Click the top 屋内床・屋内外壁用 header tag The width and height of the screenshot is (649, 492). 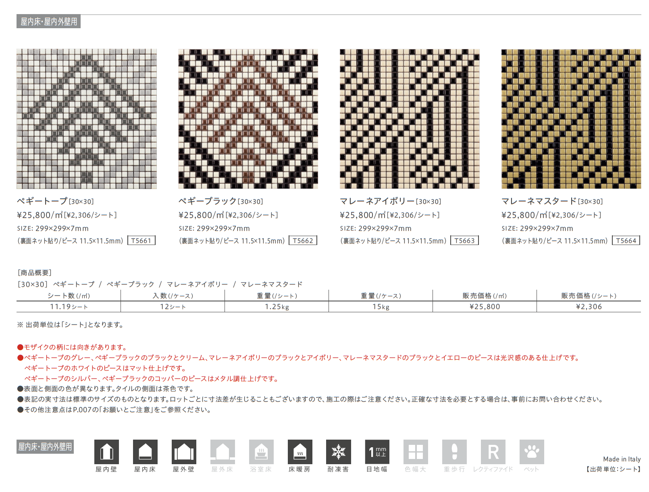coord(48,21)
